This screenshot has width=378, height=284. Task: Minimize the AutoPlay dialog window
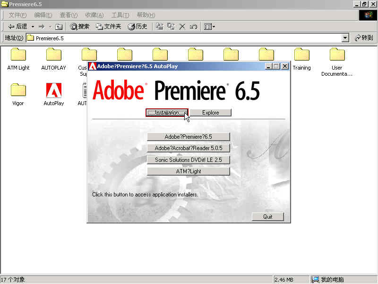(x=268, y=66)
